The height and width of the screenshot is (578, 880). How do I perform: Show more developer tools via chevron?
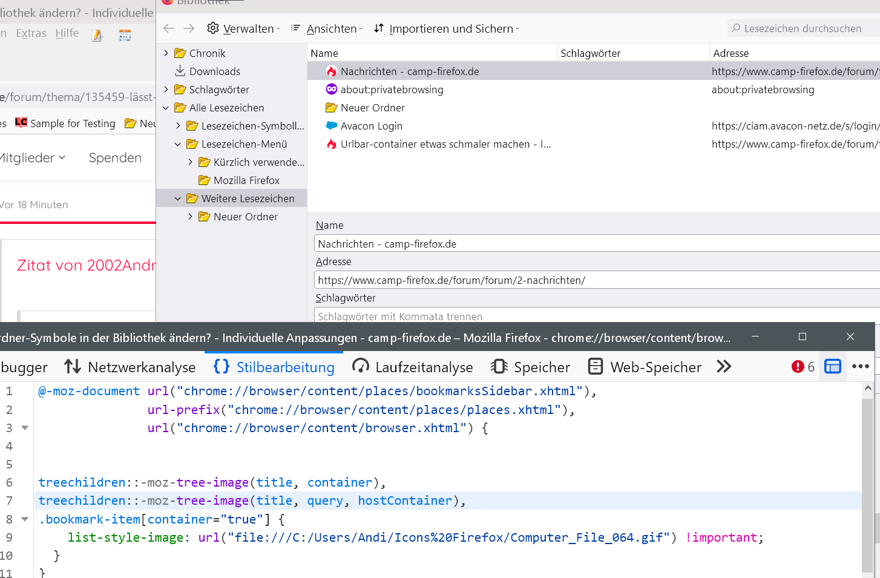coord(724,366)
